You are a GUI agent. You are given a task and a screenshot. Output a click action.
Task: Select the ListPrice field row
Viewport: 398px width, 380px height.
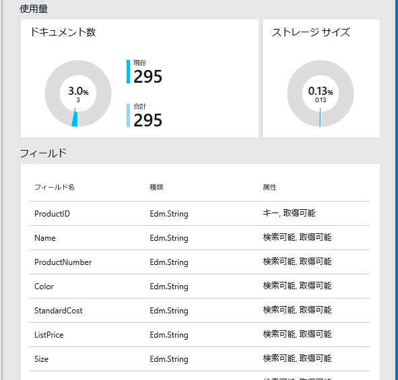point(199,335)
